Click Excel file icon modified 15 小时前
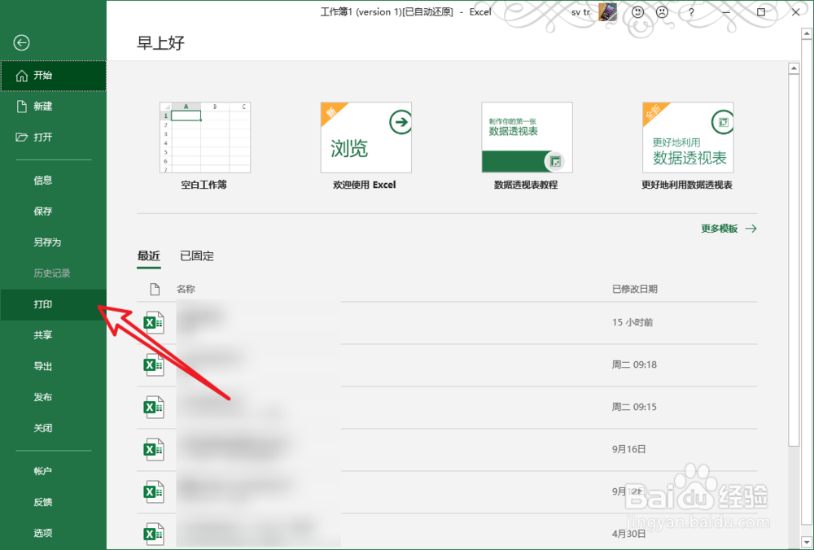Viewport: 814px width, 550px height. pyautogui.click(x=154, y=323)
